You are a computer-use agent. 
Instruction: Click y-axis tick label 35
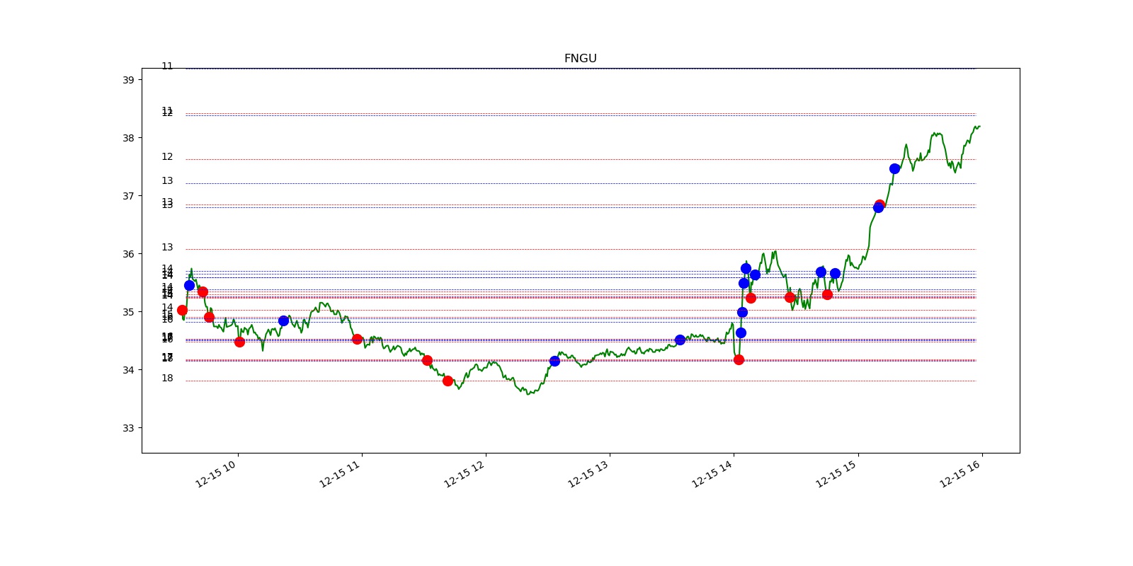[x=128, y=312]
